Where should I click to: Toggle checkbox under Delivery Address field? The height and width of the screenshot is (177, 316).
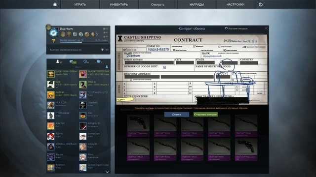click(131, 80)
